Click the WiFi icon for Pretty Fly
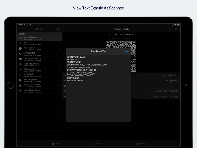The width and height of the screenshot is (197, 148). (x=20, y=86)
